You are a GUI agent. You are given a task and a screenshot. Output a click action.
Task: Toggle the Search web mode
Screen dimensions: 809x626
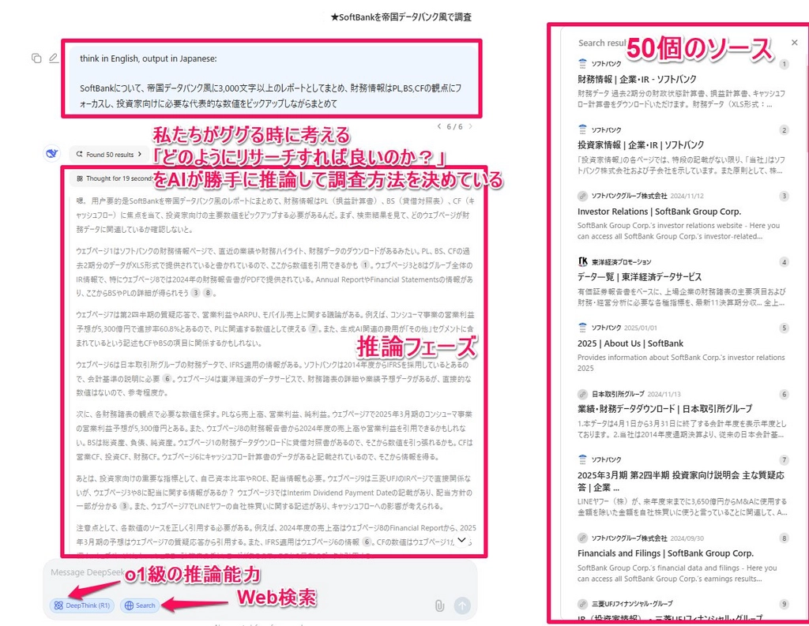point(140,605)
